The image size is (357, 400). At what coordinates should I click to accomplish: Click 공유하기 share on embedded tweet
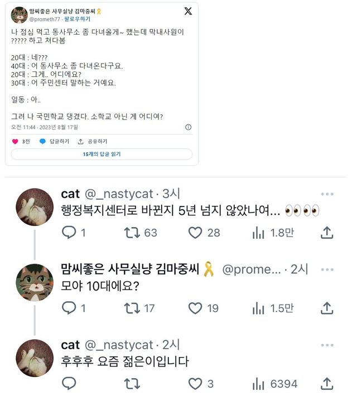(x=81, y=142)
